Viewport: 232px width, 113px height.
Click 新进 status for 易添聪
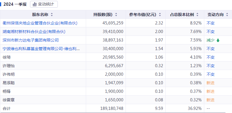[x=211, y=83]
